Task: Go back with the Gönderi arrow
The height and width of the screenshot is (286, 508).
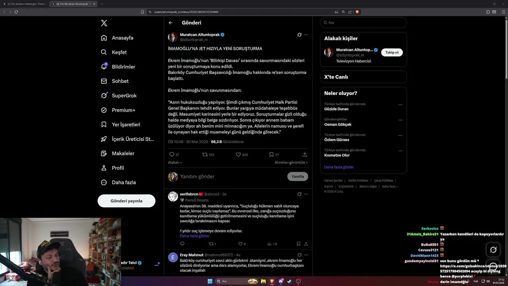Action: (x=171, y=23)
